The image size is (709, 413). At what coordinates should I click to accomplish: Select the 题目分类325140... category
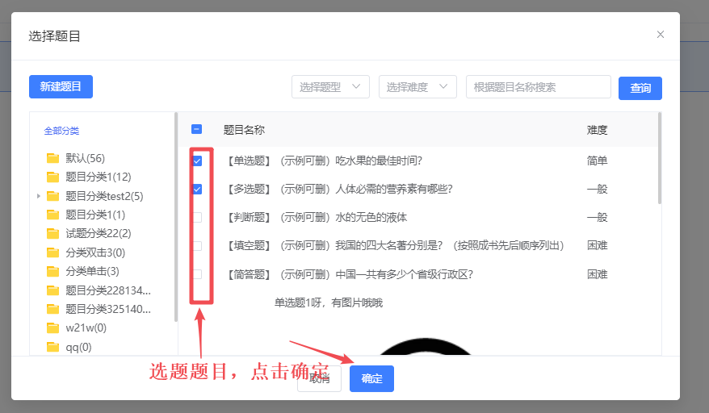(108, 309)
